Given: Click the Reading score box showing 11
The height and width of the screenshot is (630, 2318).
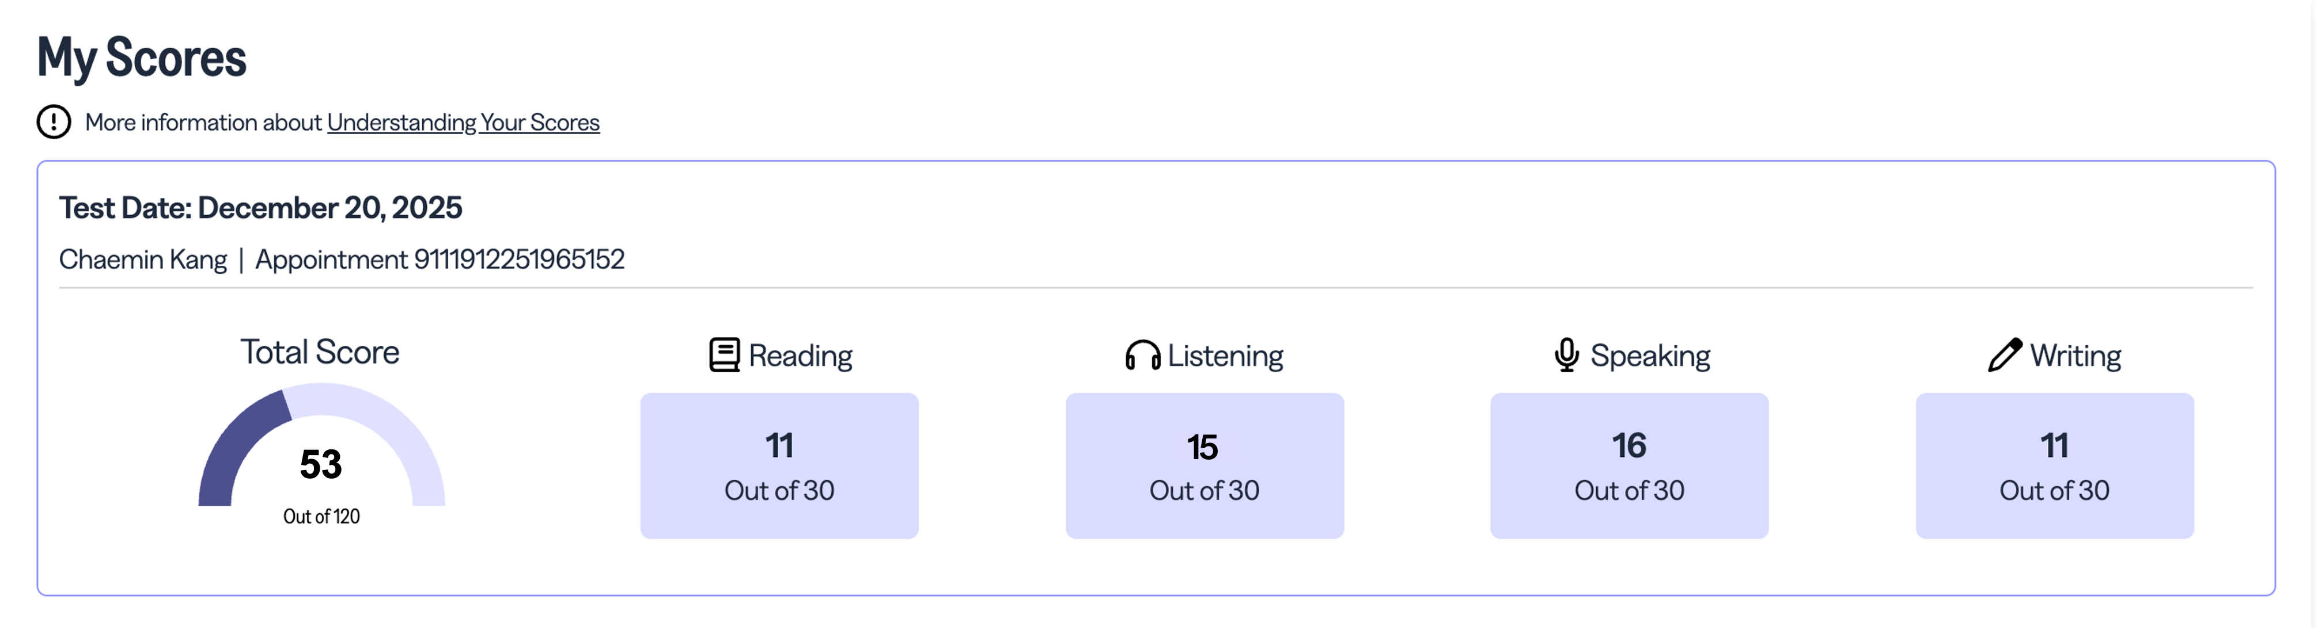Looking at the screenshot, I should click(779, 465).
